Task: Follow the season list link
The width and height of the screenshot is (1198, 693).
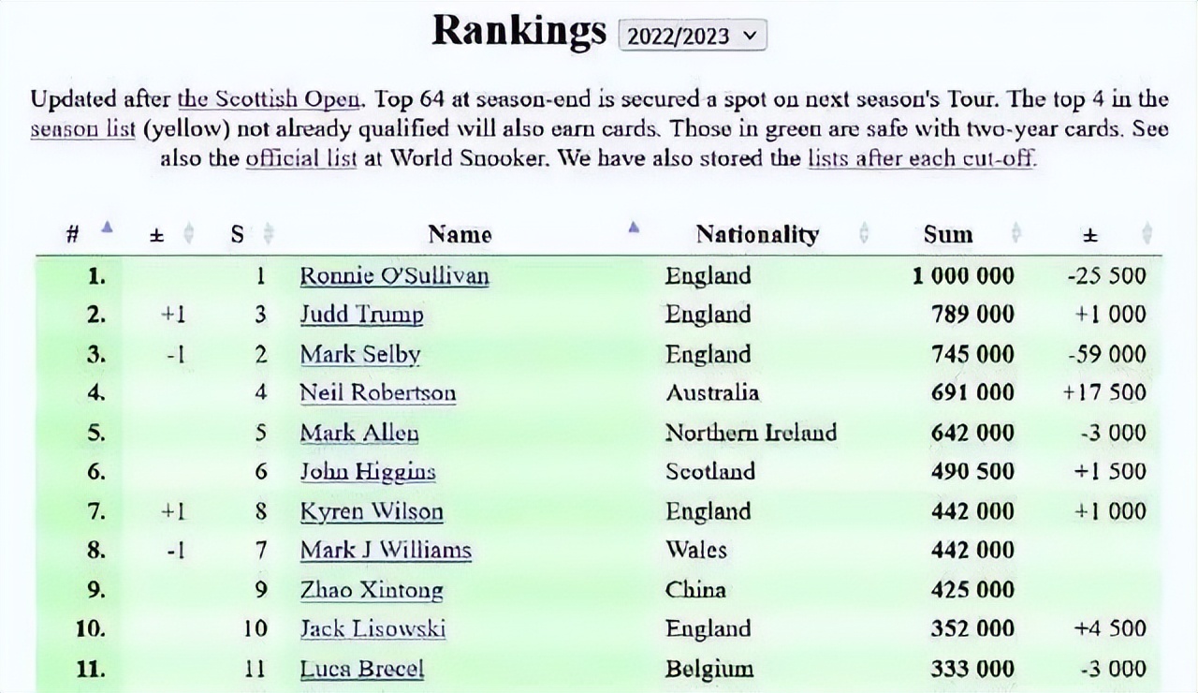Action: (x=82, y=128)
